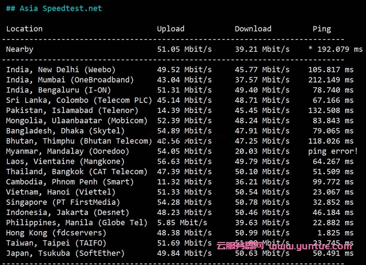Select Mongolia, Ulaanbaatar (Mobicom) line
This screenshot has width=366, height=265.
point(76,121)
